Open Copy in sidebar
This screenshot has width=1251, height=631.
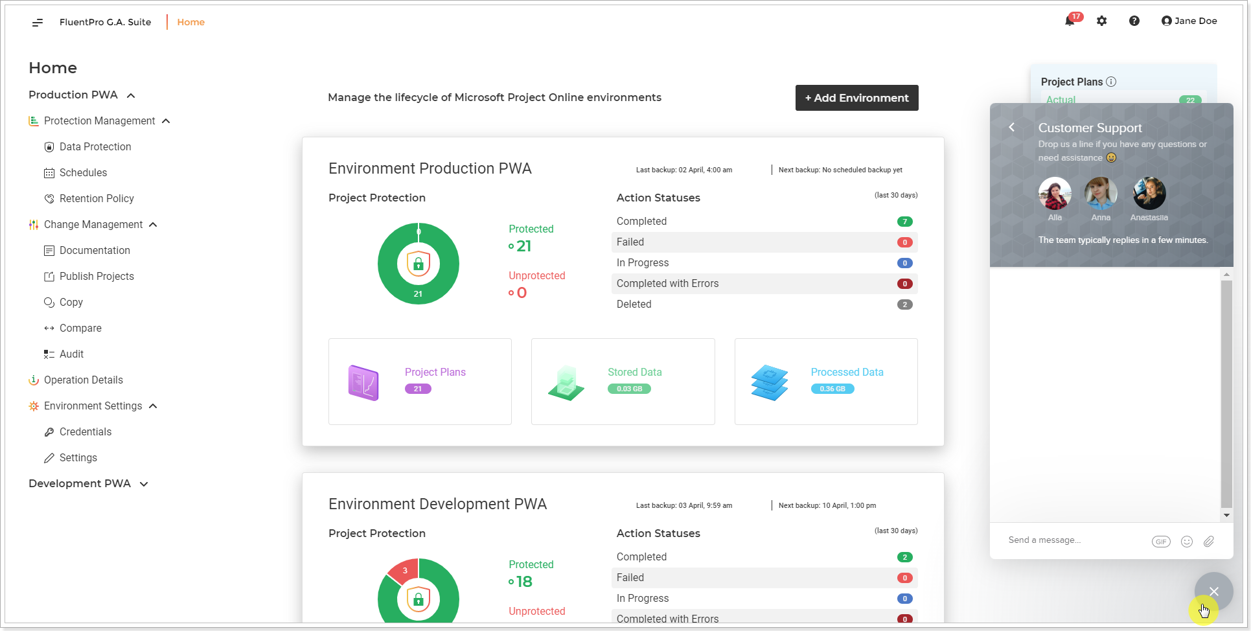click(x=63, y=303)
